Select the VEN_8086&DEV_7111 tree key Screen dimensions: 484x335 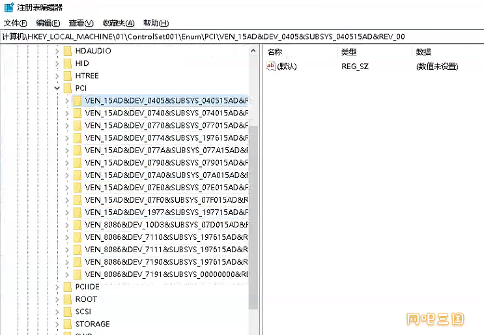[x=167, y=250]
